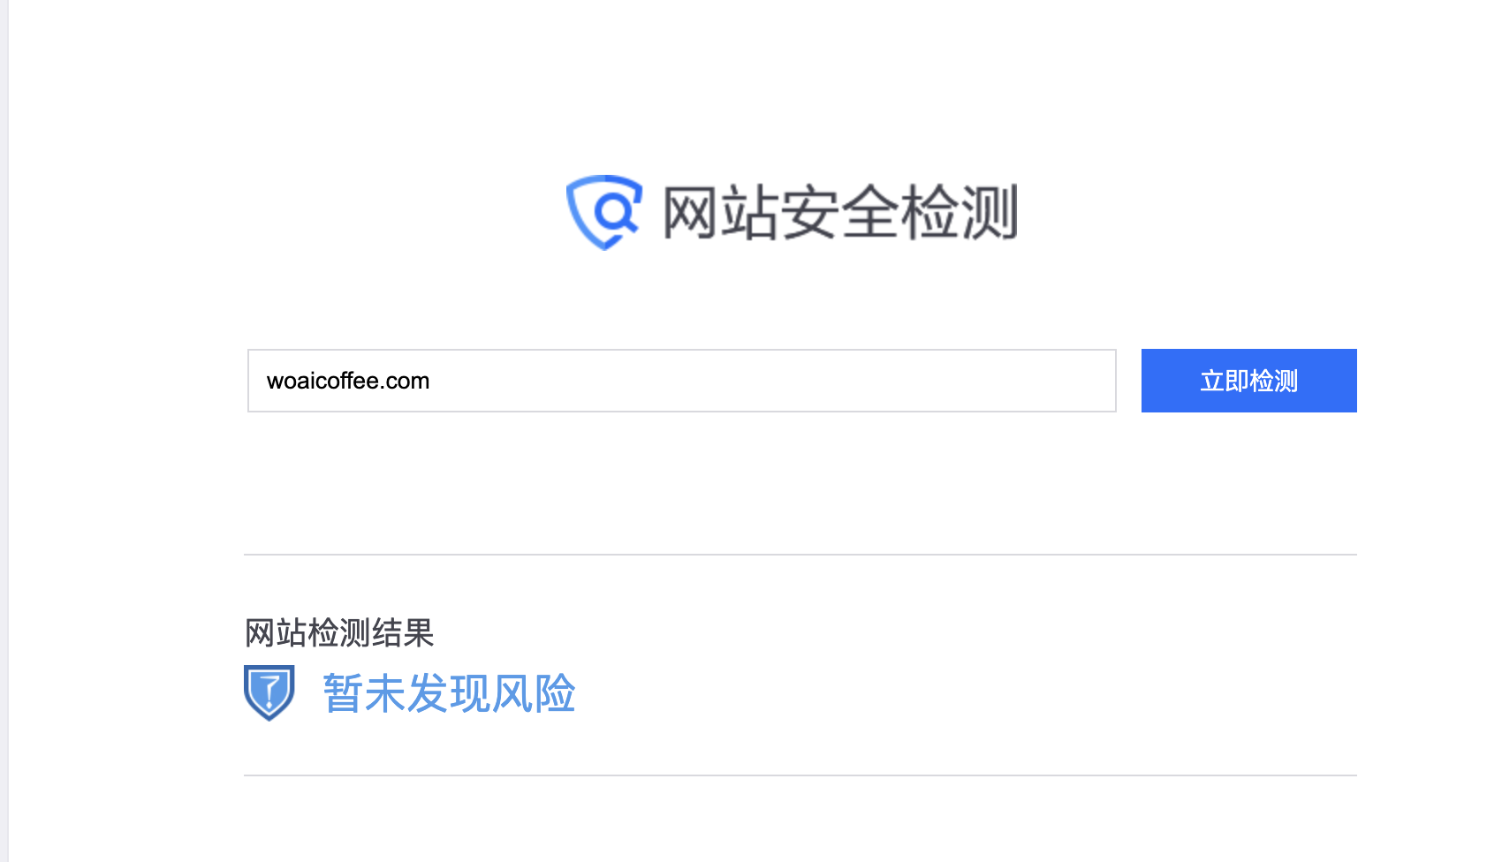Click the 网站安全检测 page title text

pos(840,212)
